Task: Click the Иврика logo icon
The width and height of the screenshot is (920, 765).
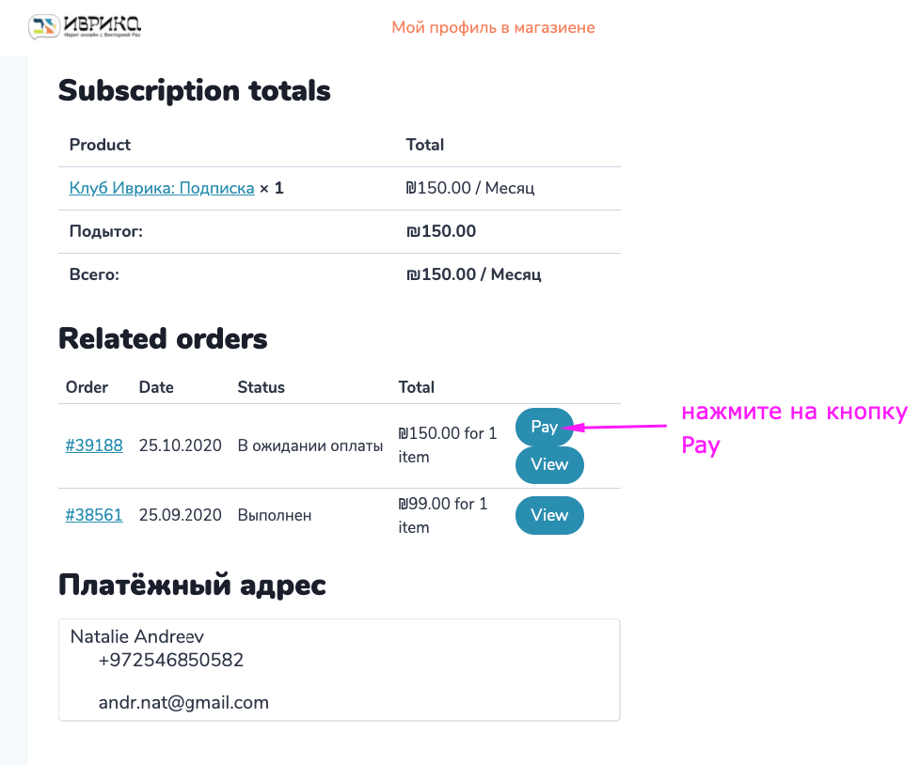Action: [x=44, y=26]
